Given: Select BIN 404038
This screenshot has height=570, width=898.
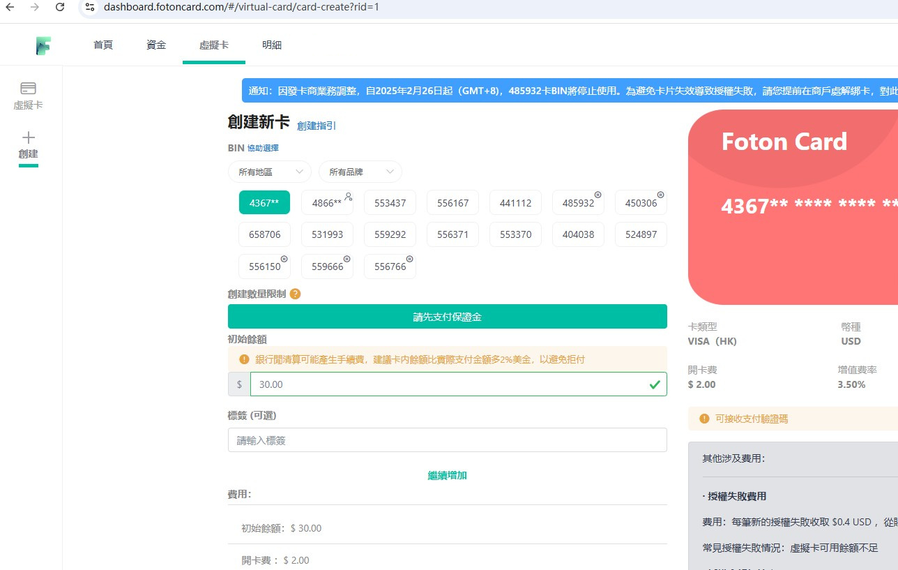Looking at the screenshot, I should pyautogui.click(x=579, y=234).
